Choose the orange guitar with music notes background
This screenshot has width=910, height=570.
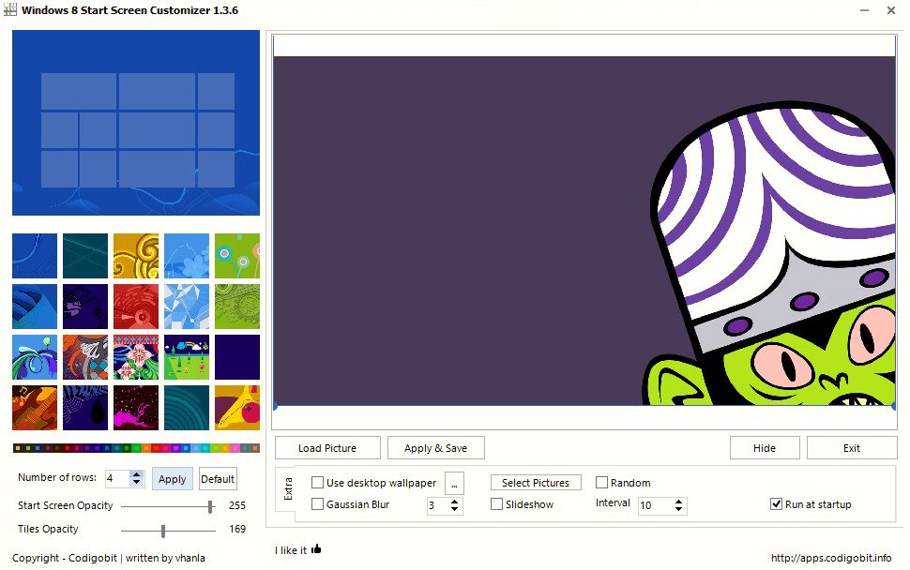click(35, 408)
